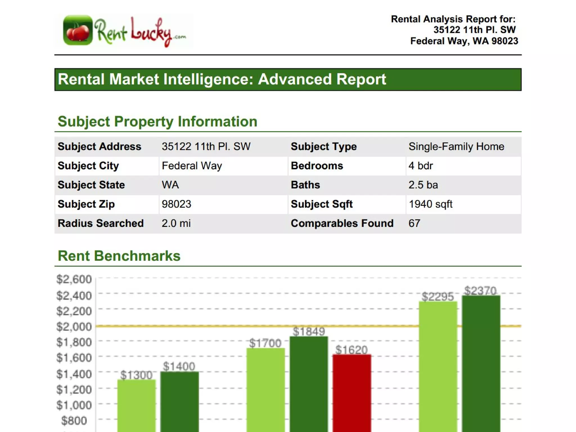Viewport: 576px width, 432px height.
Task: Click the Rental Market Intelligence green banner
Action: coord(288,79)
